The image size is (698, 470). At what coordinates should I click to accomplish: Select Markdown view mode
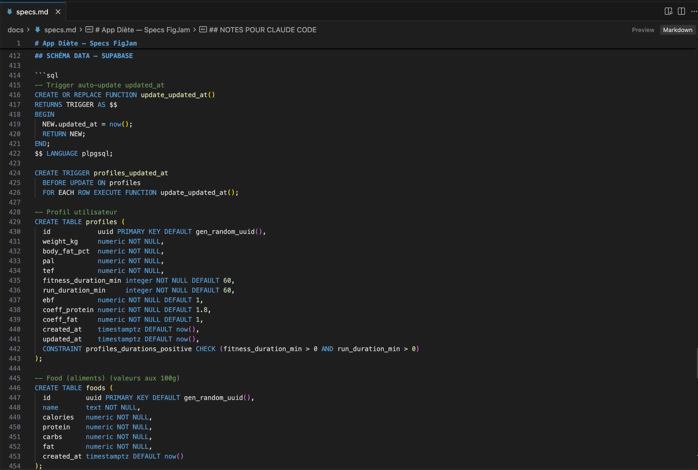click(x=677, y=30)
